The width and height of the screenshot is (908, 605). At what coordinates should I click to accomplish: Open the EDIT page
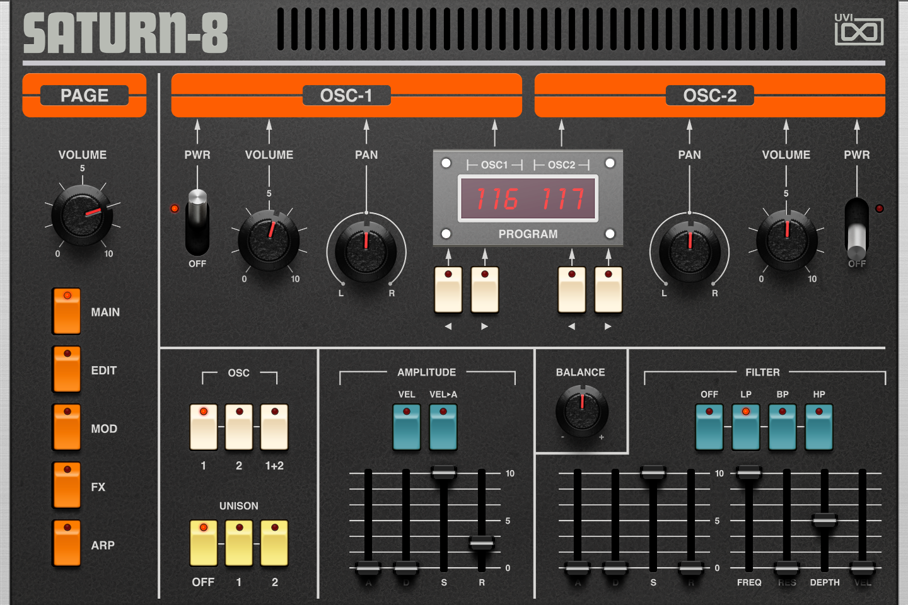(x=66, y=370)
